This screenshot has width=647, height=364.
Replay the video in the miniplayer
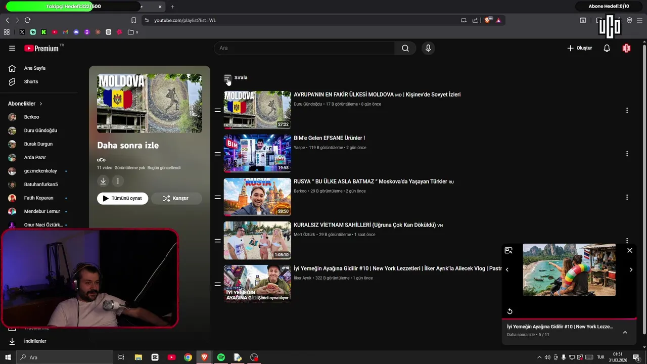click(510, 311)
